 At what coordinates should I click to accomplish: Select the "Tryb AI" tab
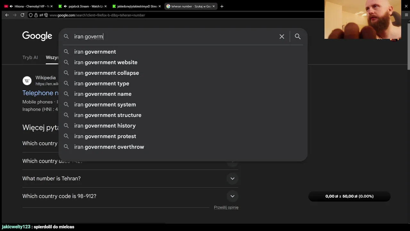tap(30, 57)
